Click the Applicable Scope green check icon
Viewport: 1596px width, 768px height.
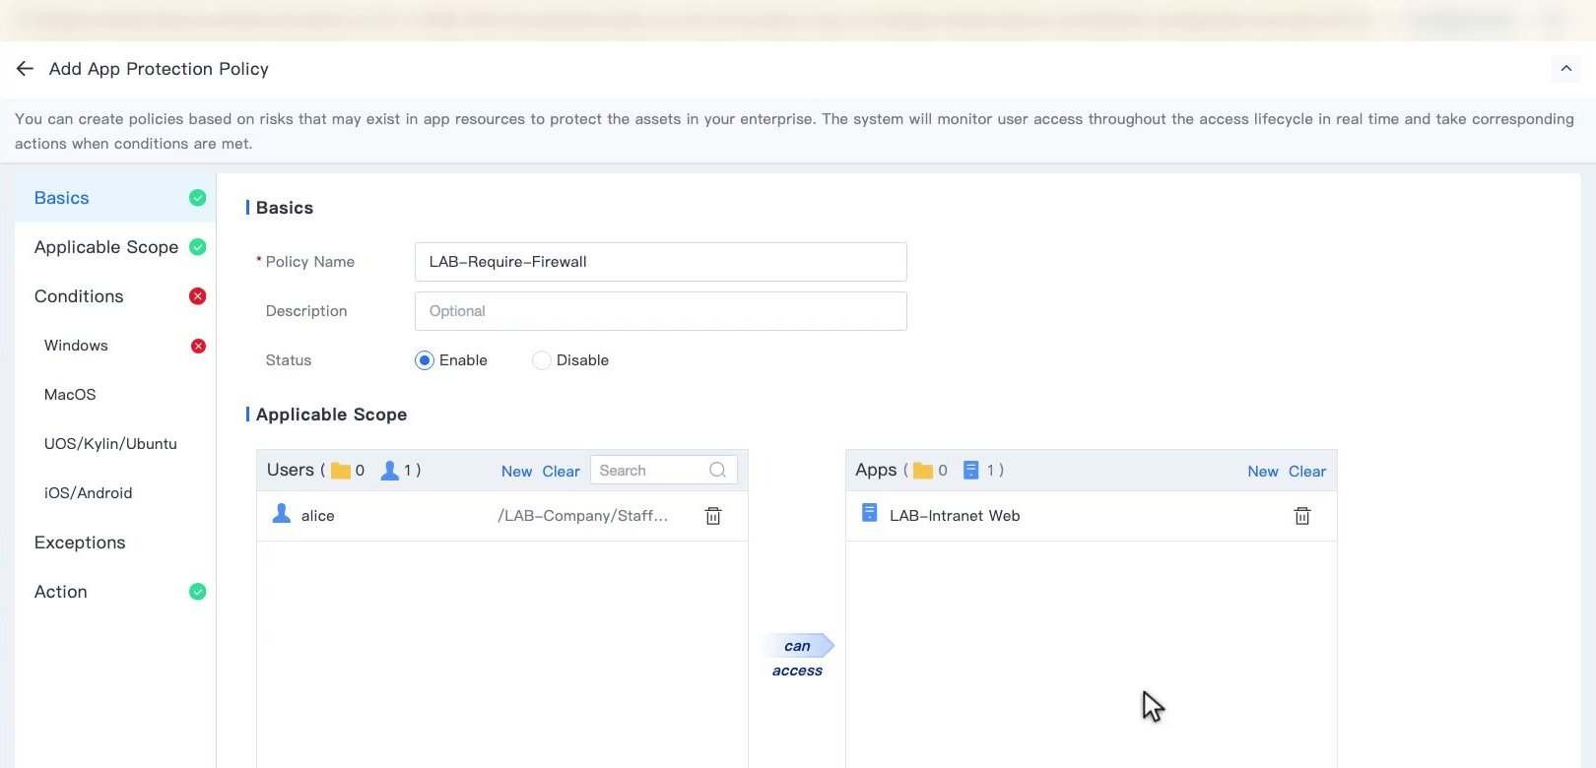click(198, 247)
